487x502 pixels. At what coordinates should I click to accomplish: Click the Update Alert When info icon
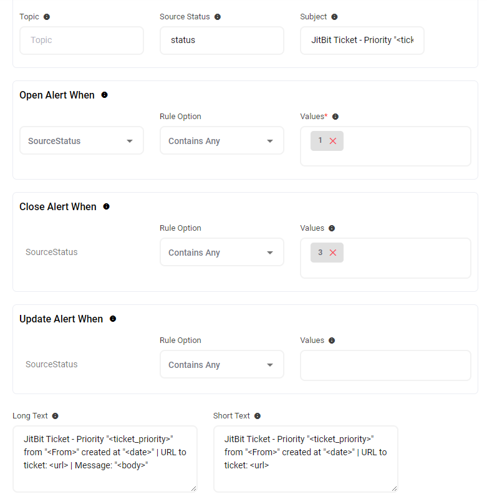coord(113,319)
